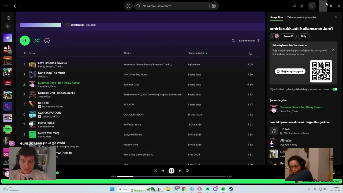Skip to next track
The height and width of the screenshot is (193, 343).
click(180, 171)
